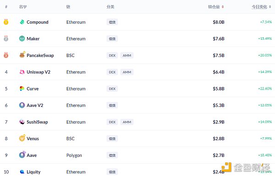Open the SushiSwap name link
Image resolution: width=275 pixels, height=177 pixels.
pyautogui.click(x=37, y=122)
